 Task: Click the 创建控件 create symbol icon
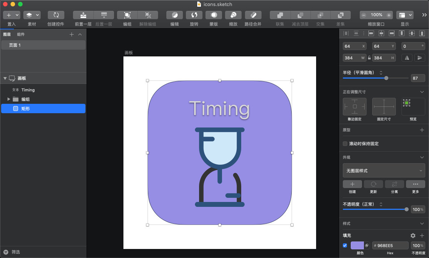point(56,15)
